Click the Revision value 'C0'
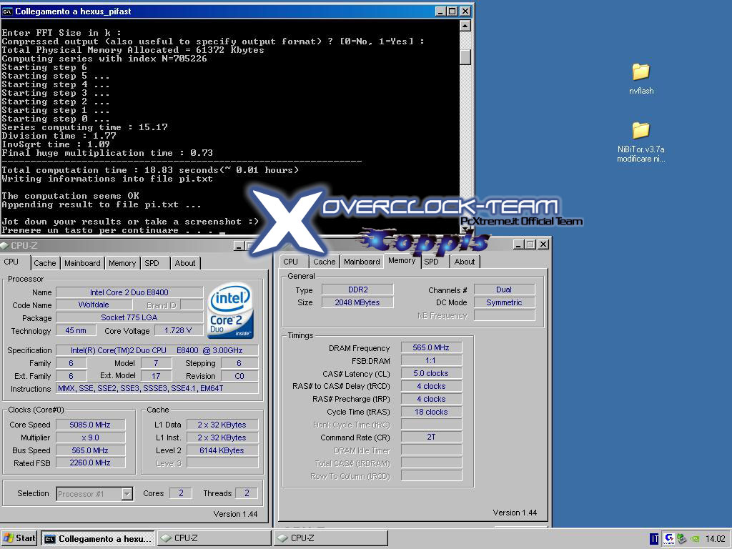 [x=239, y=376]
